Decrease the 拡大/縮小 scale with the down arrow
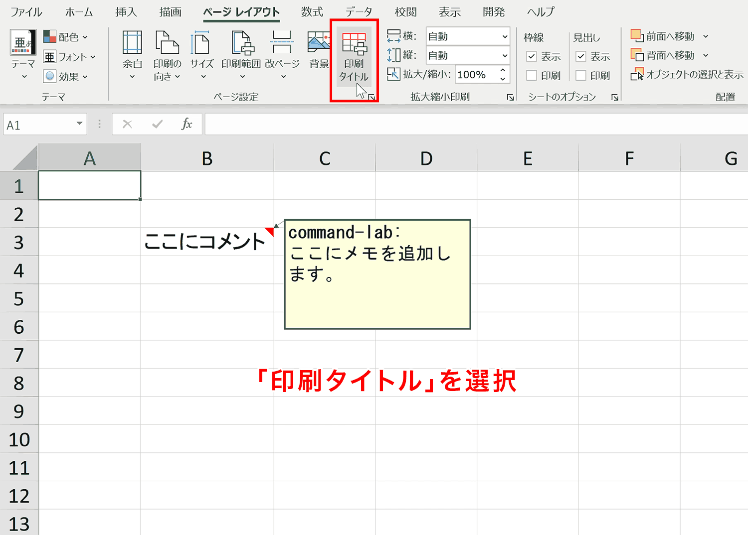The height and width of the screenshot is (535, 748). [503, 79]
